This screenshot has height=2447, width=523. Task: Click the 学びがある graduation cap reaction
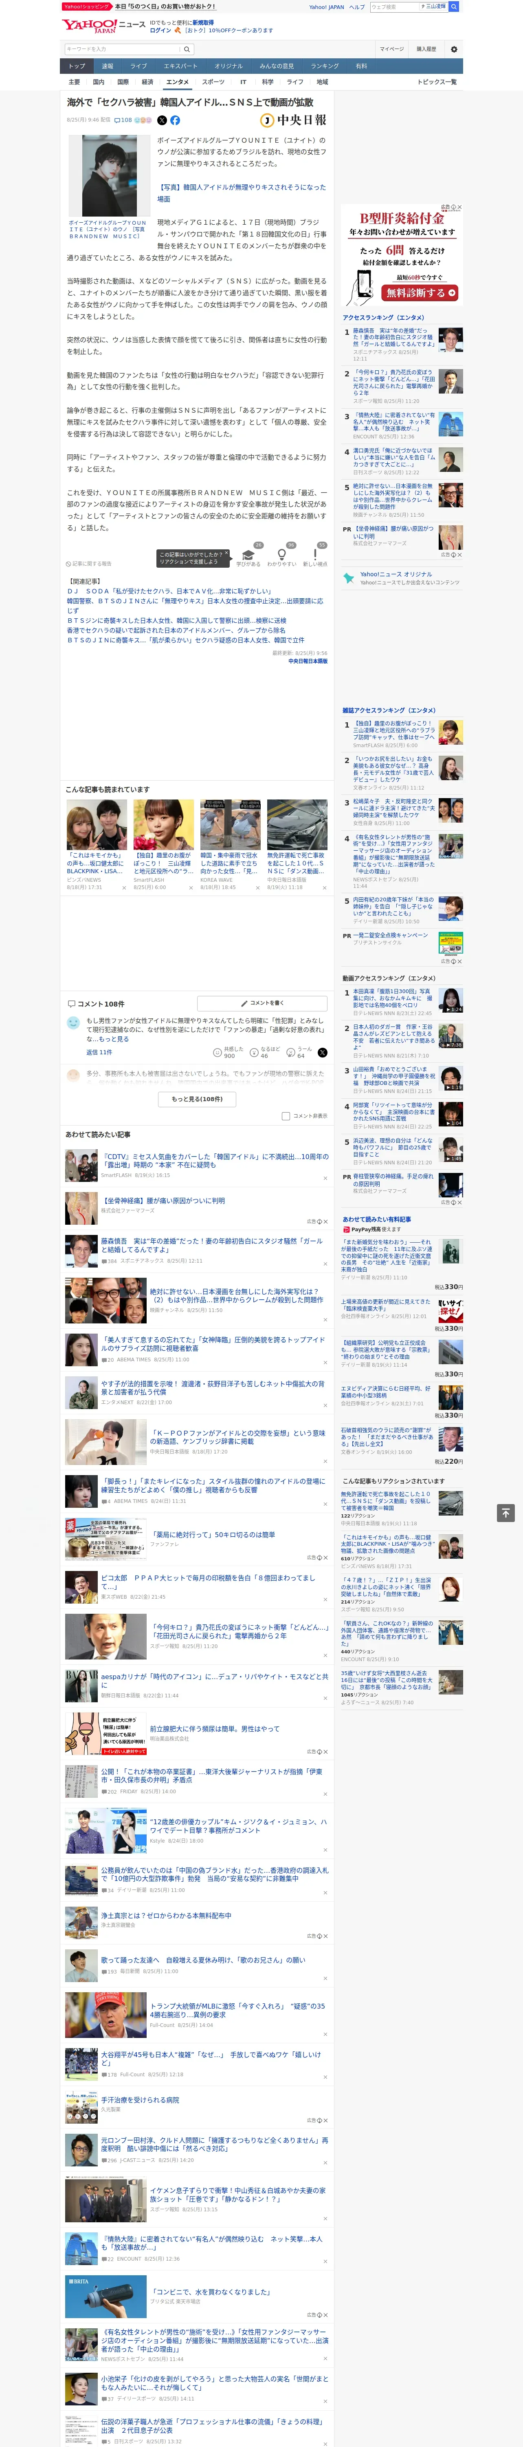[x=249, y=556]
